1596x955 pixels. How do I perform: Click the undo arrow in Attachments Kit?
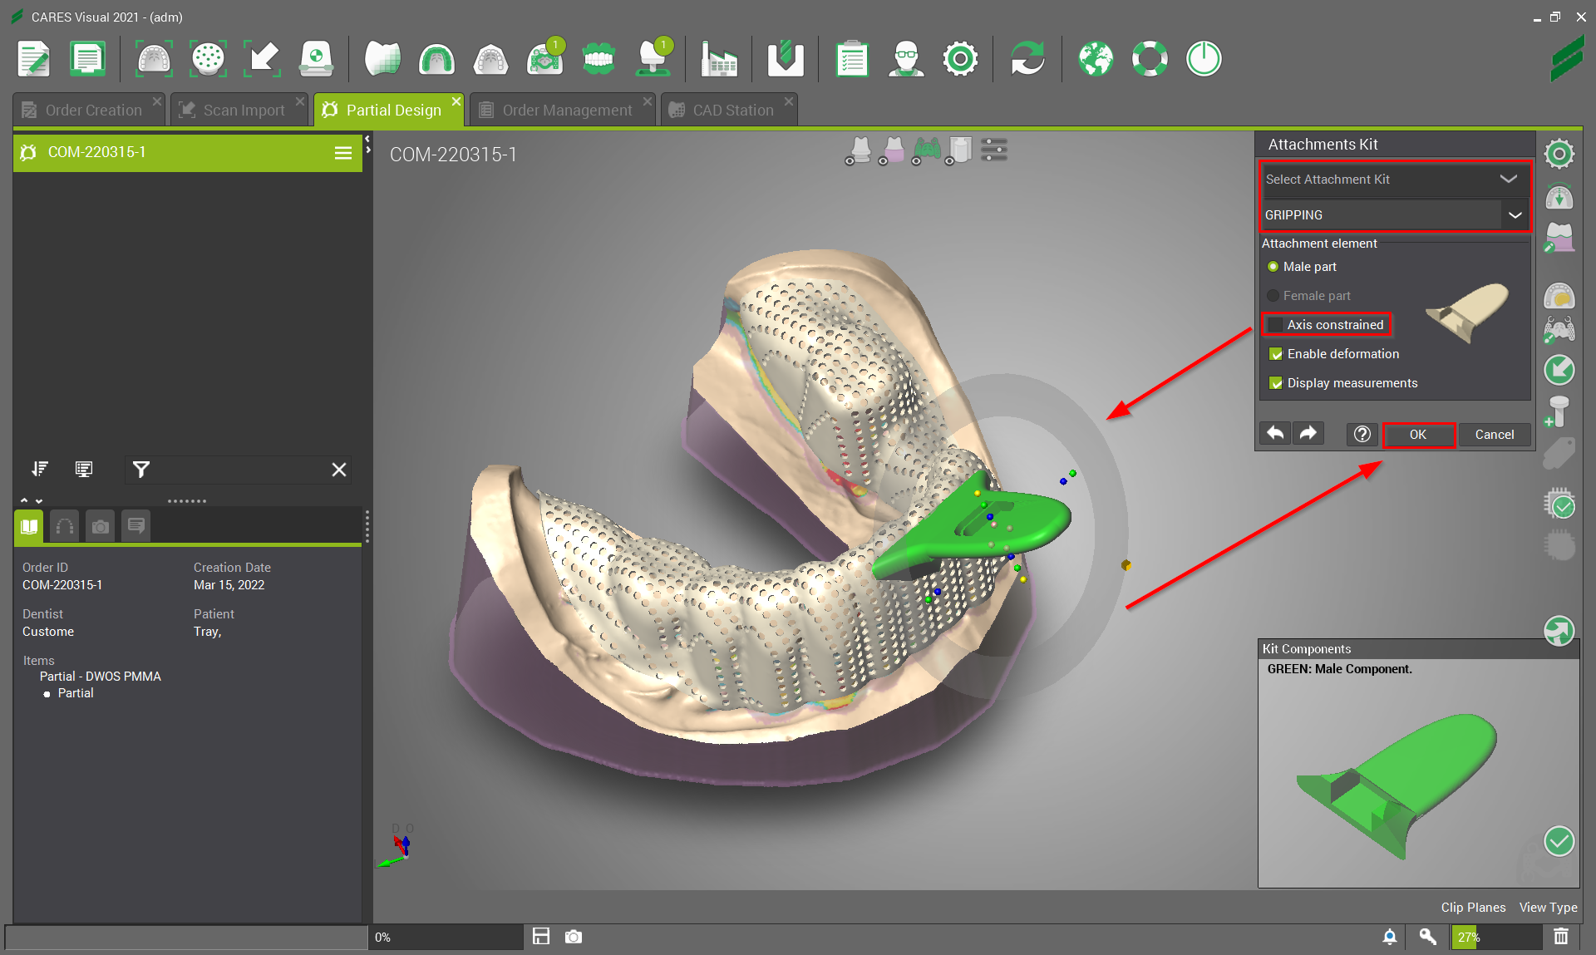(1275, 434)
